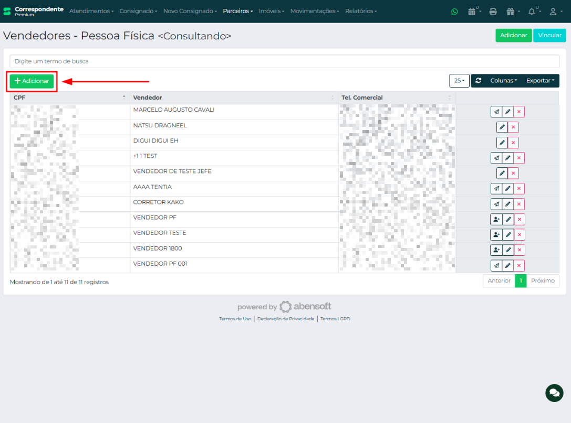Open the calendar icon in the navbar

[x=472, y=12]
